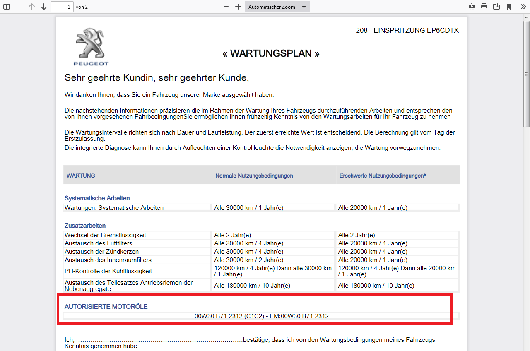
Task: Click the page number input field
Action: [62, 7]
